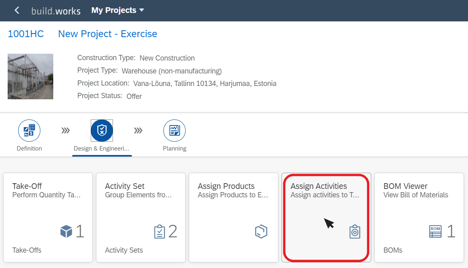
Task: Click the arrows between Design and Planning
Action: (x=138, y=130)
